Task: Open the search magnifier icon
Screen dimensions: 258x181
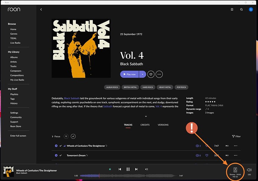Action: [242, 10]
